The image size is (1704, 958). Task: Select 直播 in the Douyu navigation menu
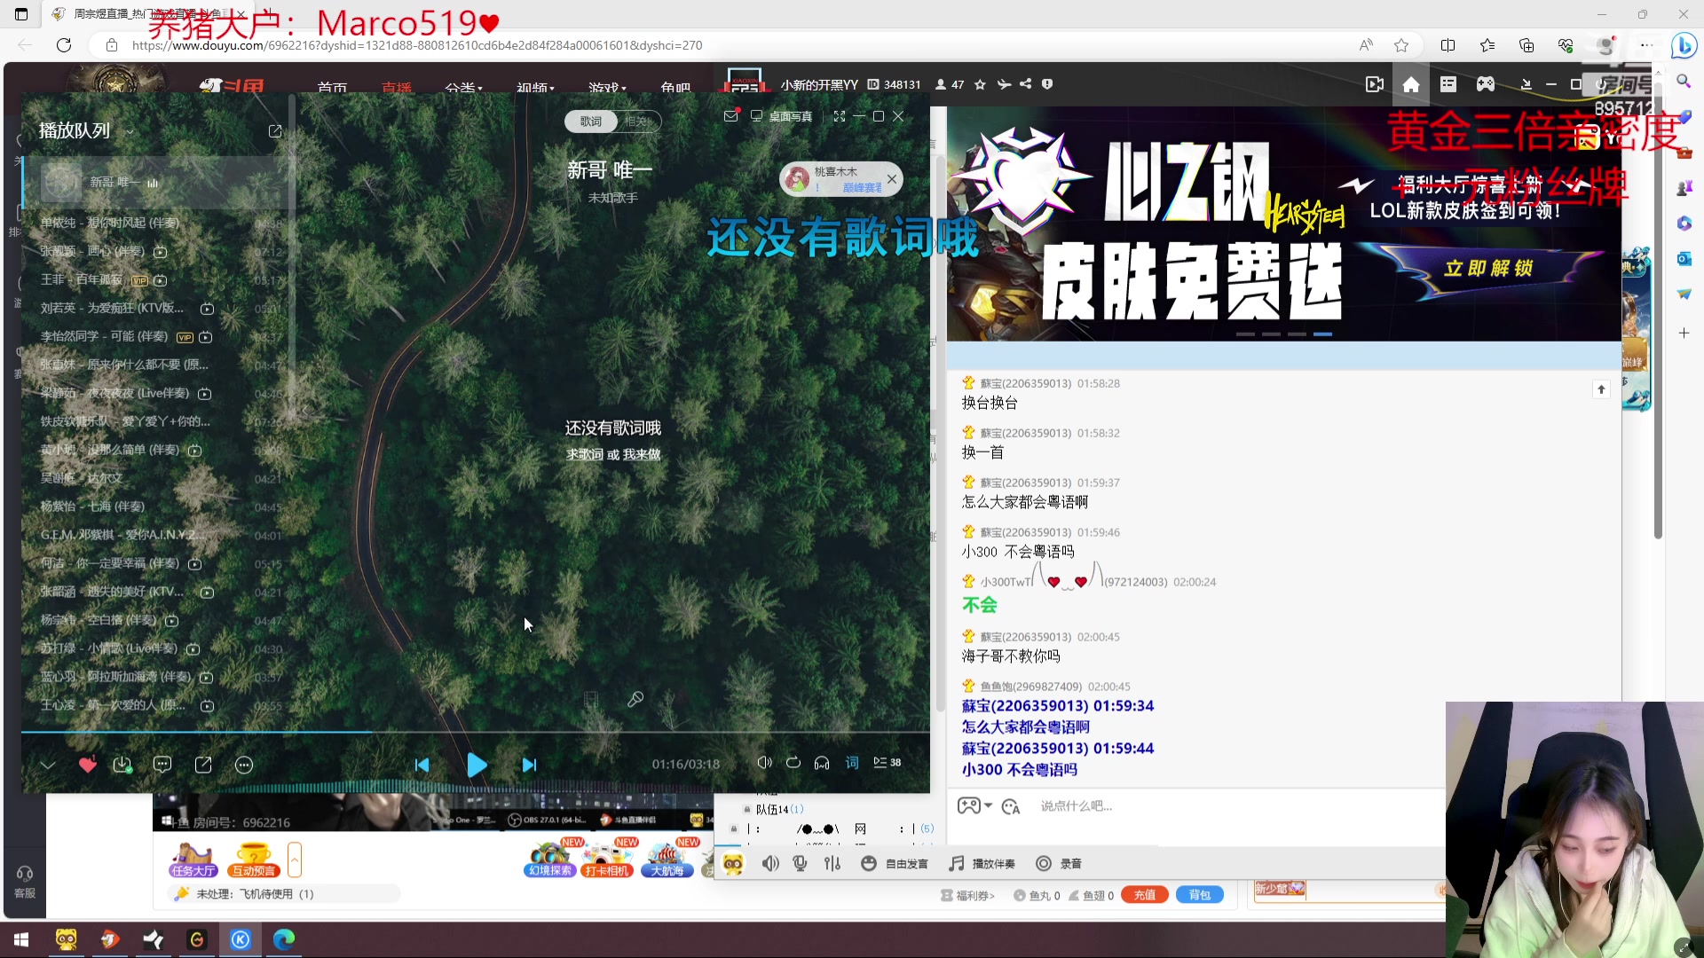tap(397, 88)
